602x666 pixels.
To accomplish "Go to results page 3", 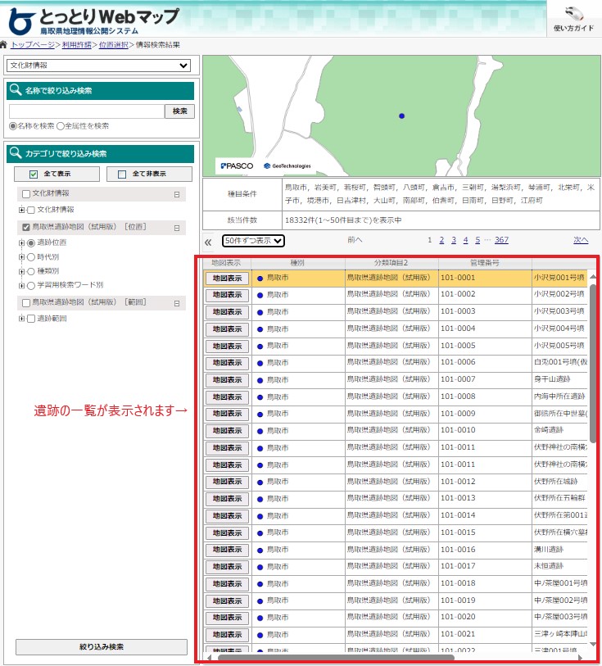I will pyautogui.click(x=454, y=240).
